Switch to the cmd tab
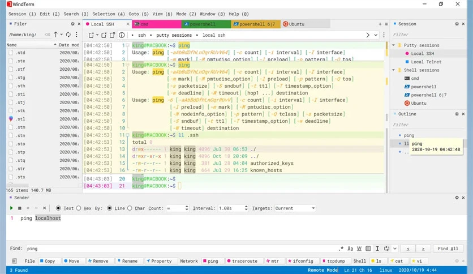Image resolution: width=473 pixels, height=274 pixels. pos(157,24)
